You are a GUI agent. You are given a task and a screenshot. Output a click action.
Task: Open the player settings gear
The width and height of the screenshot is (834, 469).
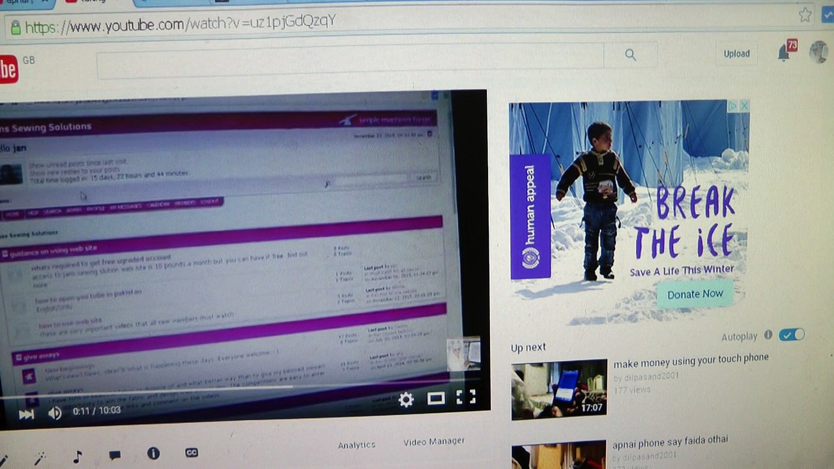click(406, 399)
